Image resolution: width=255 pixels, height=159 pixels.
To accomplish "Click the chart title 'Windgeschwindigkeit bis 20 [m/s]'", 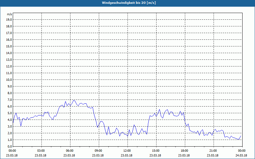I will (x=129, y=3).
